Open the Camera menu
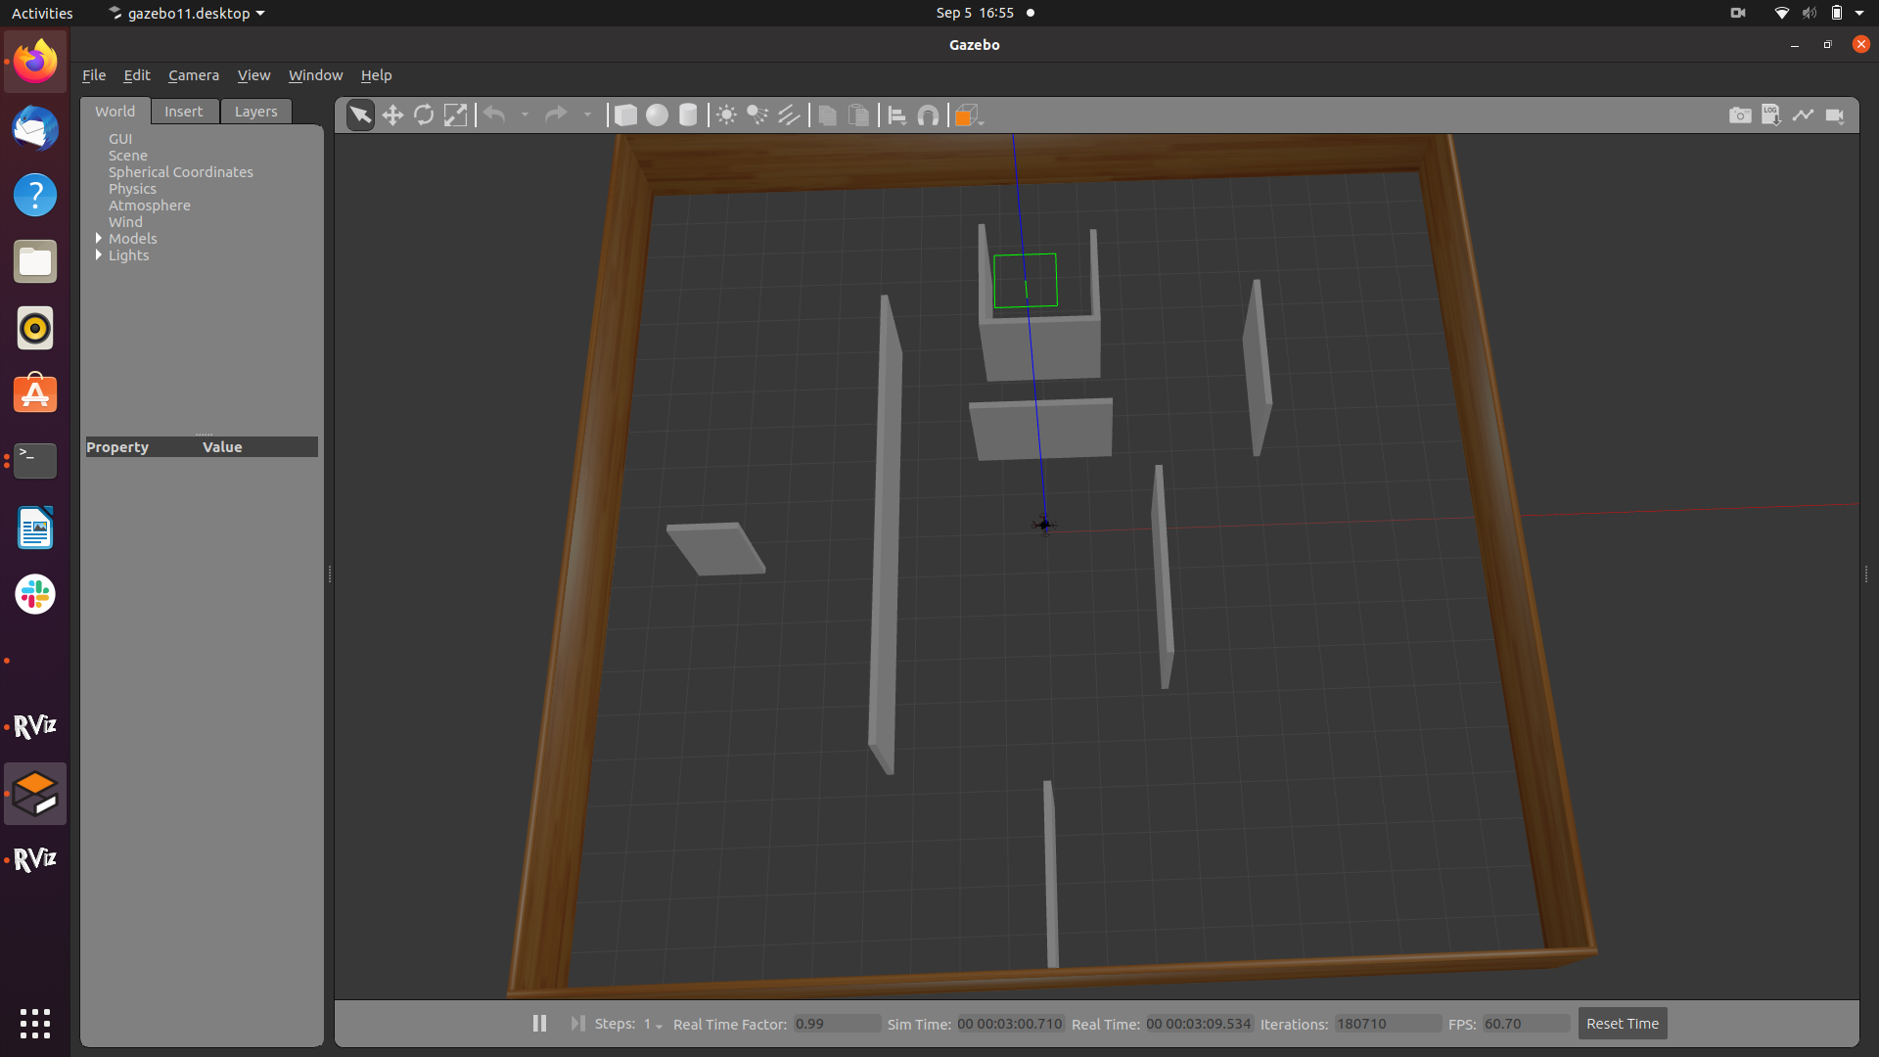This screenshot has height=1057, width=1879. (x=194, y=74)
